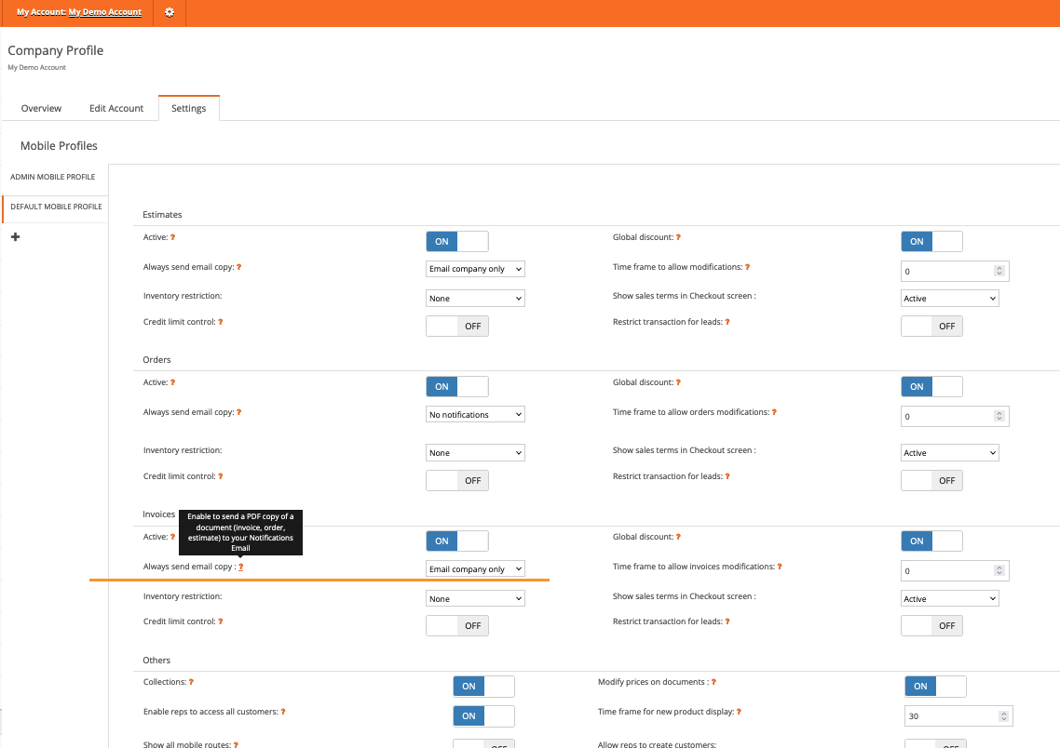Viewport: 1060px width, 748px height.
Task: Click help icon beside Time frame to allow orders modifications
Action: (774, 412)
